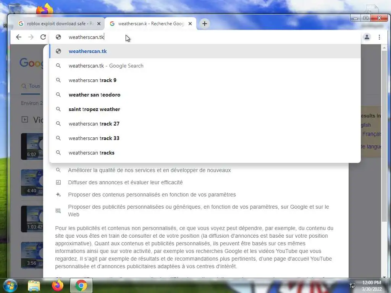The width and height of the screenshot is (391, 293).
Task: Select the weatherscan track 27 suggestion
Action: (x=205, y=124)
